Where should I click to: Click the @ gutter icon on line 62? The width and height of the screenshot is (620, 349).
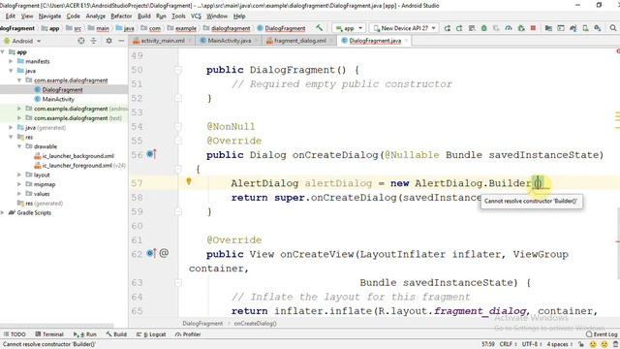click(164, 253)
